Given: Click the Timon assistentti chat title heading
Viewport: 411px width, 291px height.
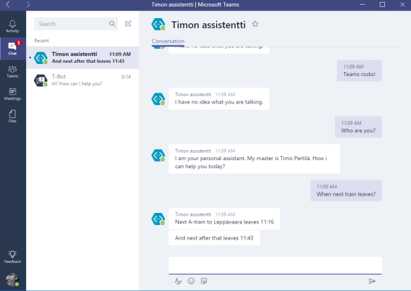Looking at the screenshot, I should pyautogui.click(x=208, y=25).
